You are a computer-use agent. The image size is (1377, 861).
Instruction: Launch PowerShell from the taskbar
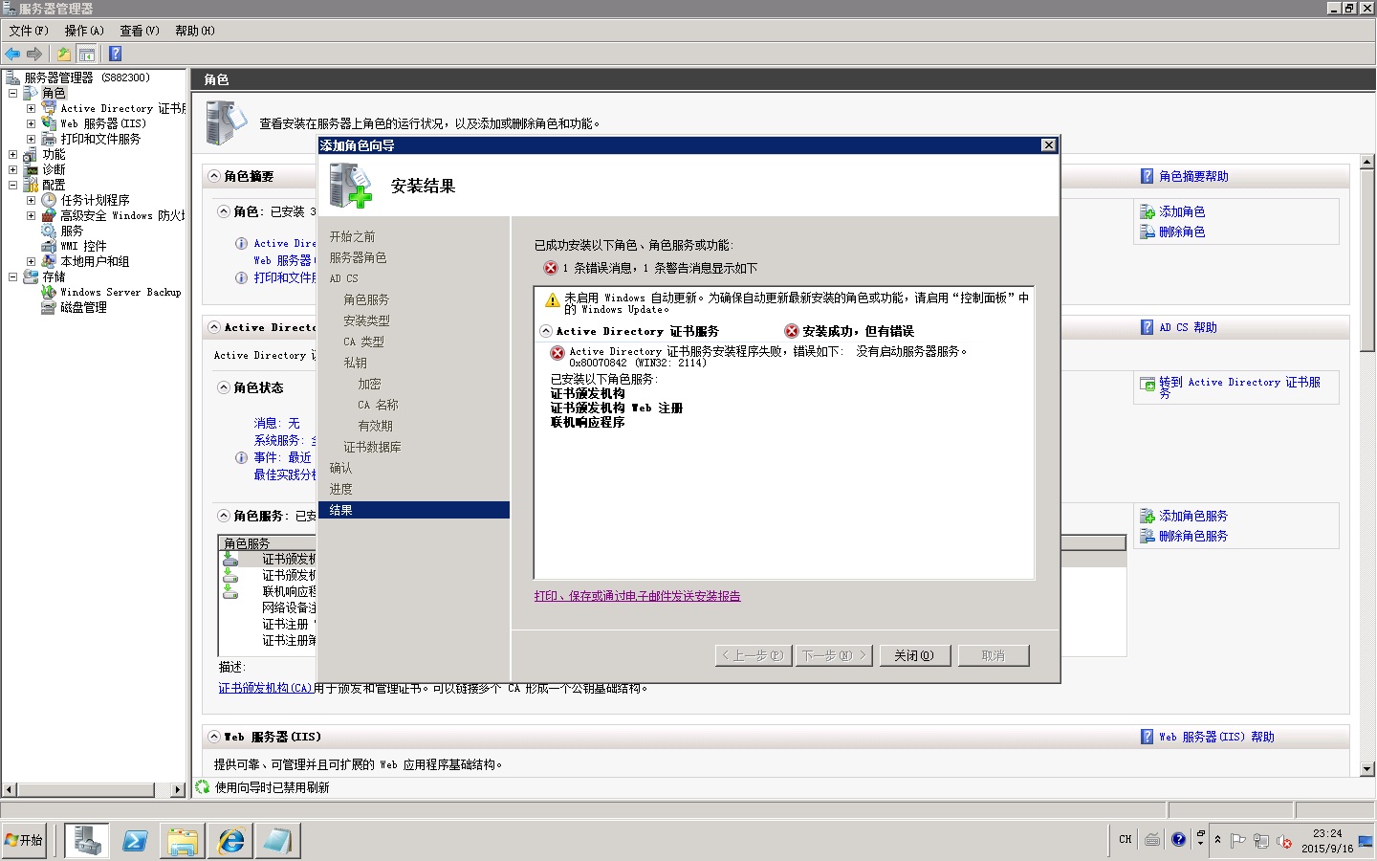(x=135, y=840)
